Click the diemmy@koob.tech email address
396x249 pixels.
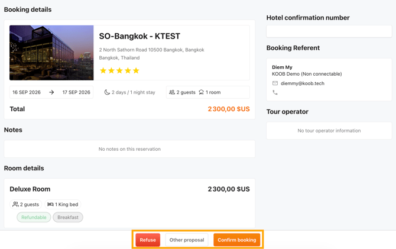[x=303, y=83]
